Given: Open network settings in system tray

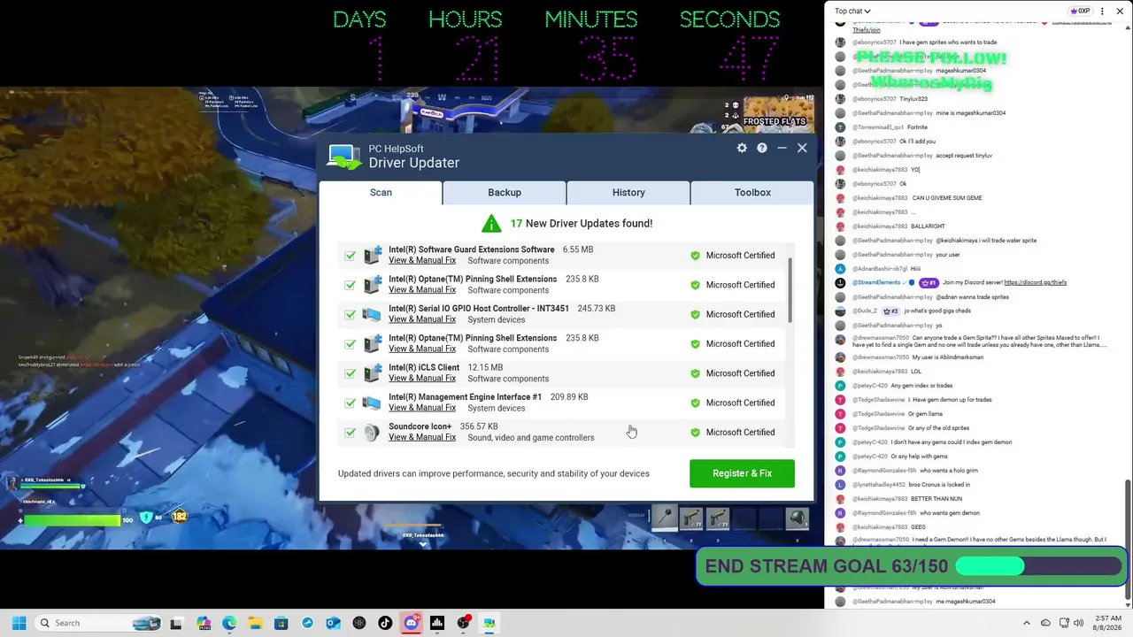Looking at the screenshot, I should click(x=1065, y=623).
